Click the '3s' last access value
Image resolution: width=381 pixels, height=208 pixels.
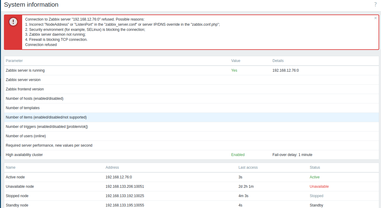(x=241, y=177)
